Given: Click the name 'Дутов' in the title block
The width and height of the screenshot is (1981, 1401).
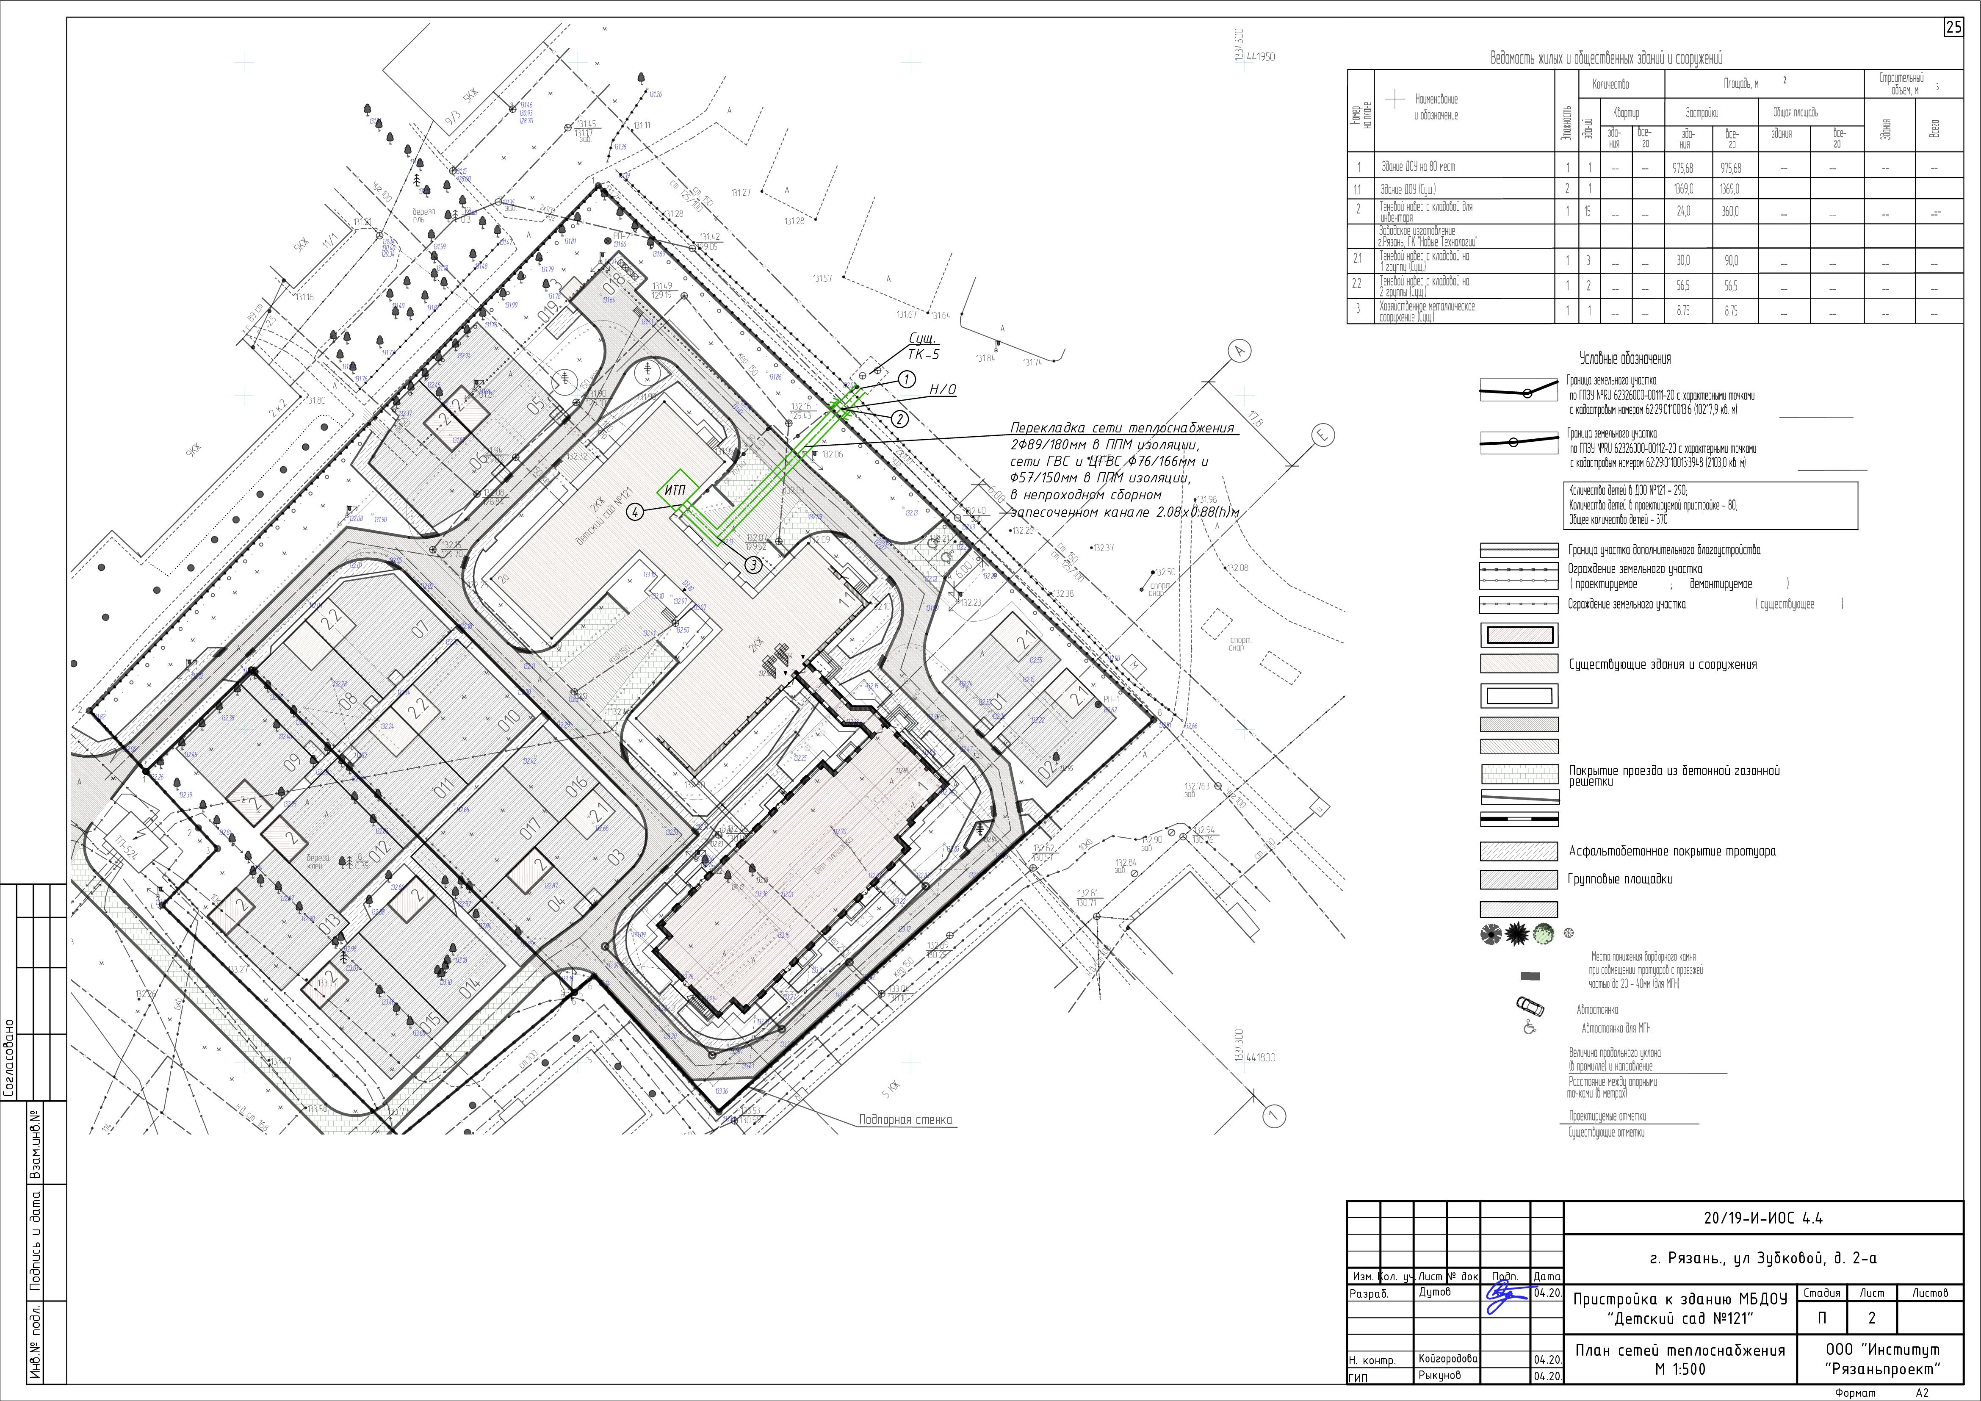Looking at the screenshot, I should tap(1434, 1293).
